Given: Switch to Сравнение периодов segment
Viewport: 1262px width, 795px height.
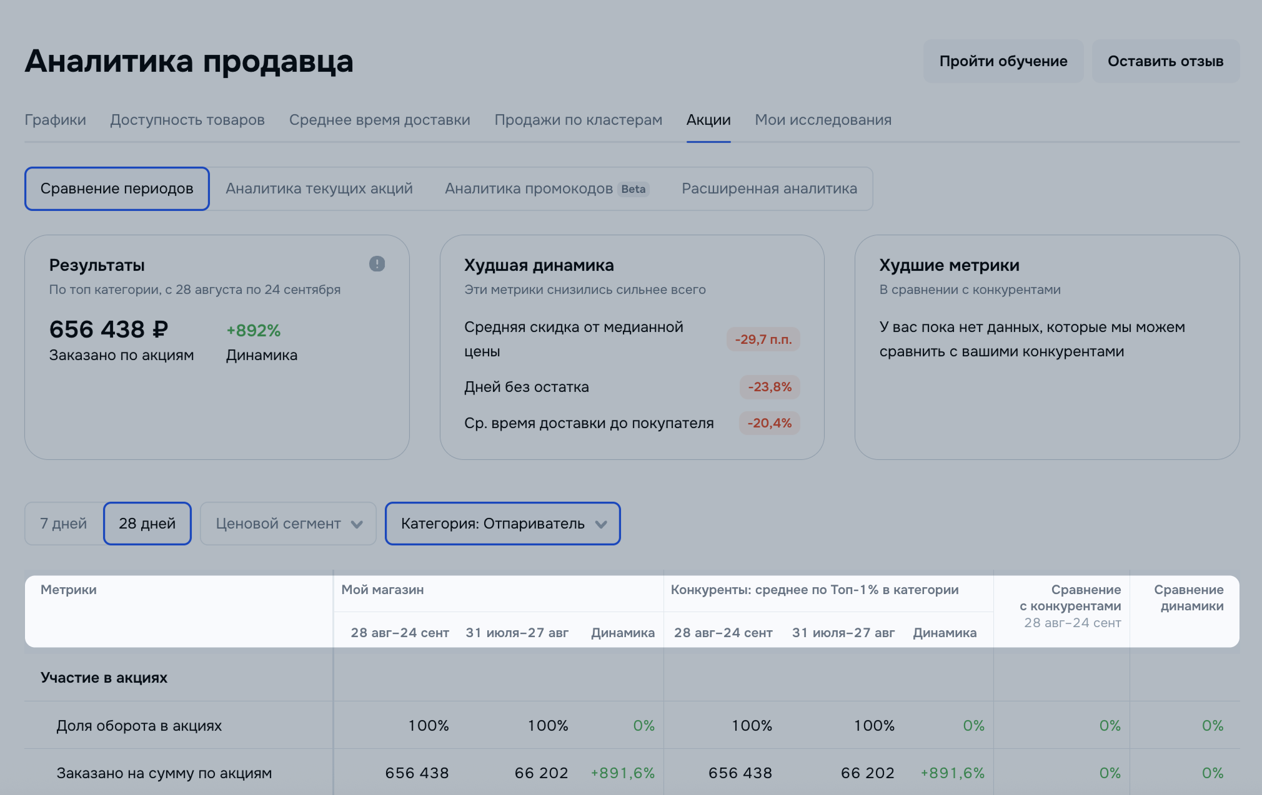Looking at the screenshot, I should pos(117,188).
